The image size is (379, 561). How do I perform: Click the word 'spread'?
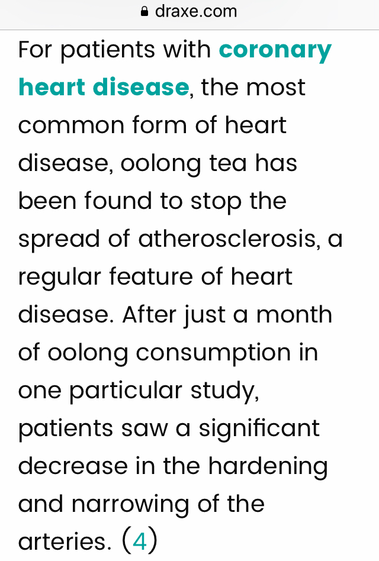pyautogui.click(x=59, y=239)
